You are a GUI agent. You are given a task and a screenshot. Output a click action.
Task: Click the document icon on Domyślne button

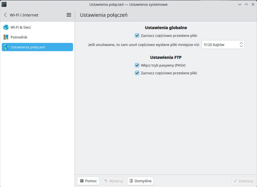(132, 181)
